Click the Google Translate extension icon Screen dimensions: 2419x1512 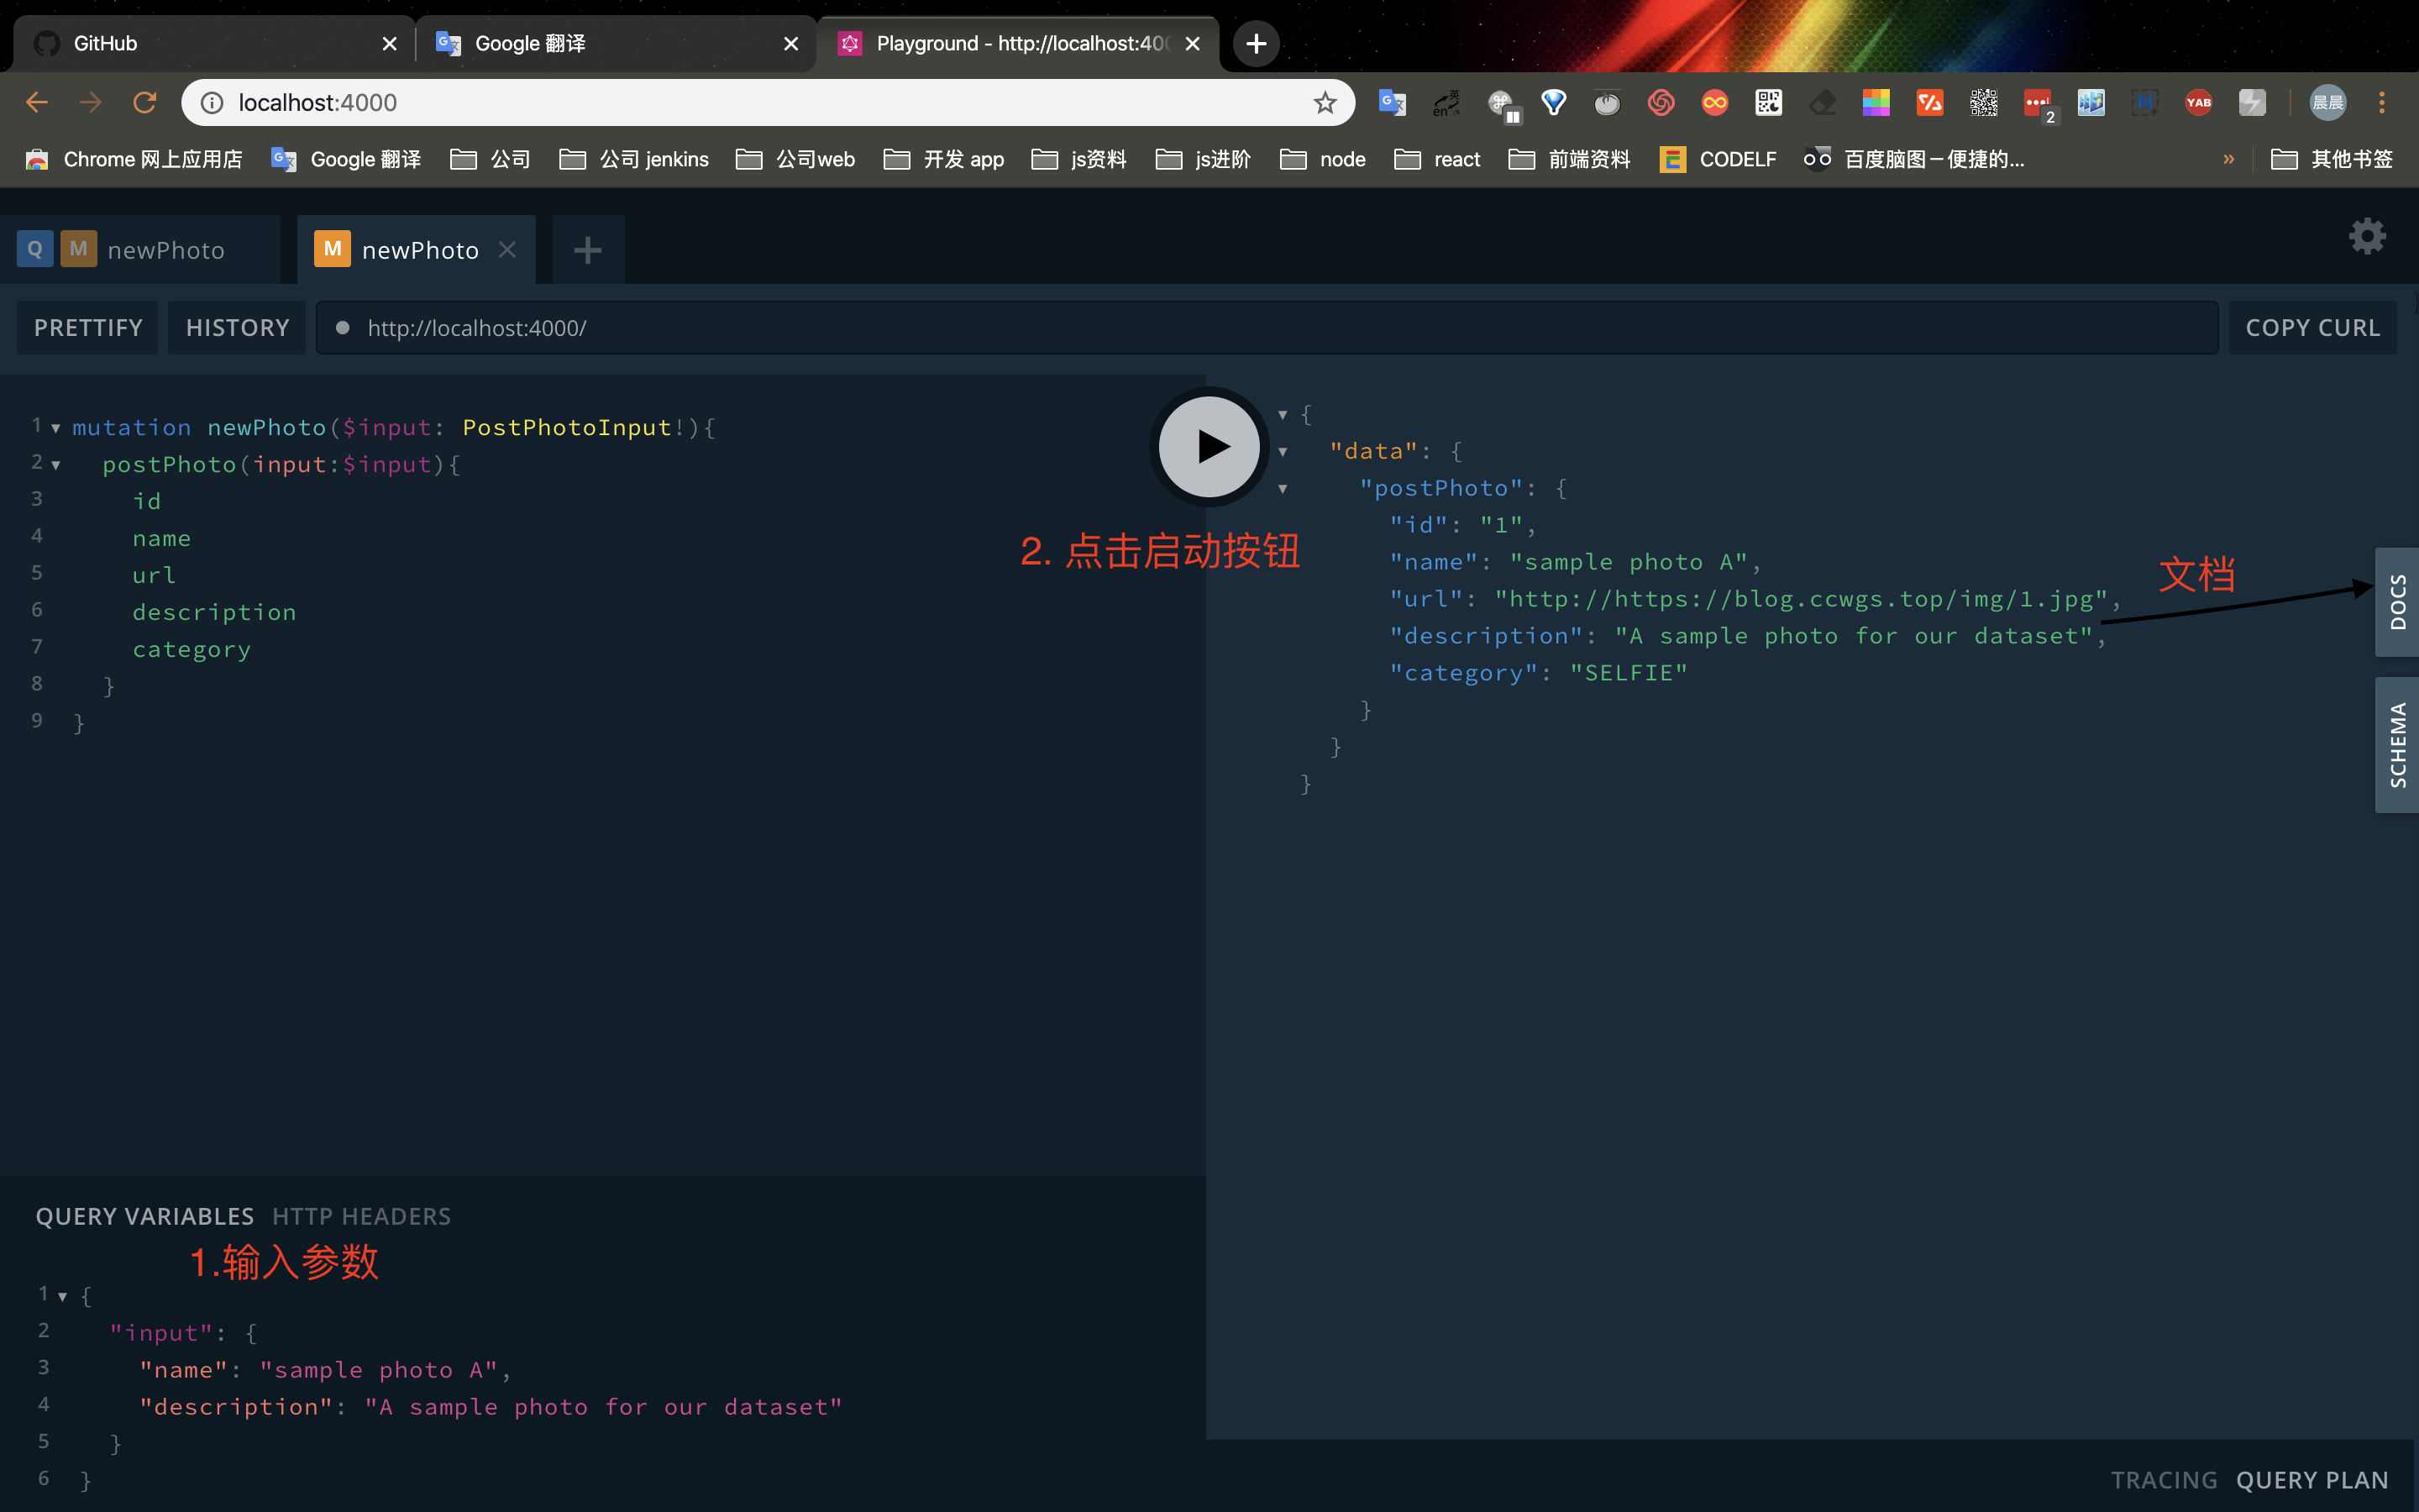pos(1392,102)
